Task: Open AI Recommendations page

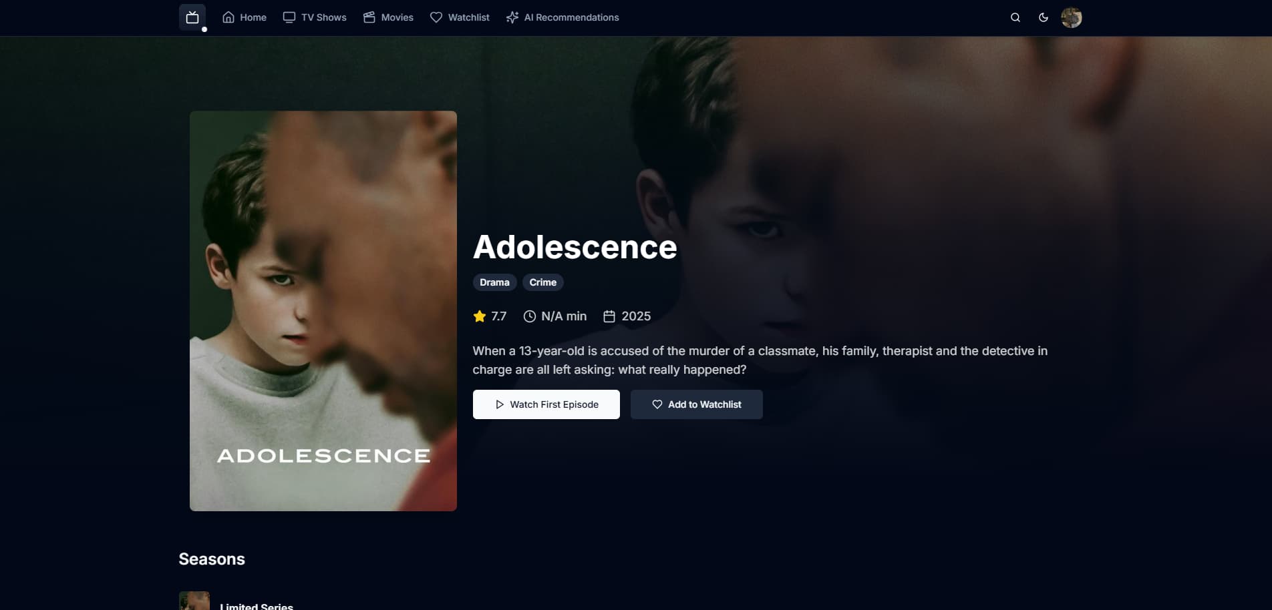Action: (563, 17)
